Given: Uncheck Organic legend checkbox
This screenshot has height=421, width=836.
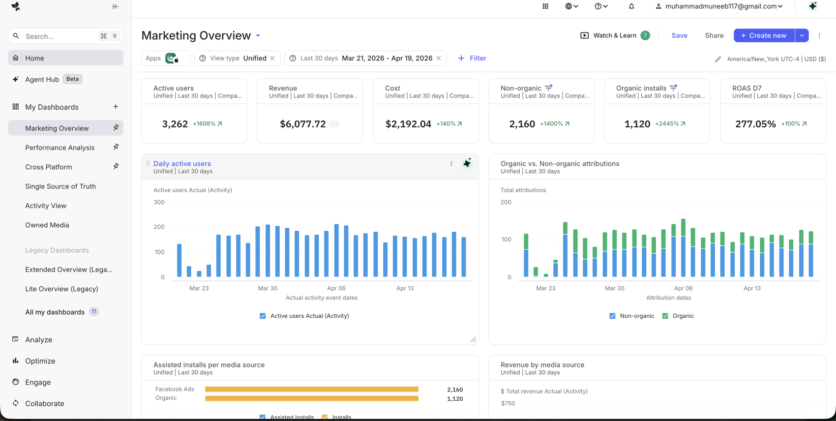Looking at the screenshot, I should point(665,316).
